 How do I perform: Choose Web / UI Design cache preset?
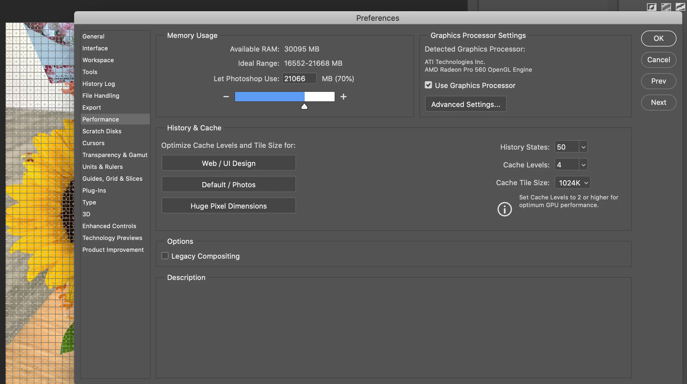click(229, 163)
